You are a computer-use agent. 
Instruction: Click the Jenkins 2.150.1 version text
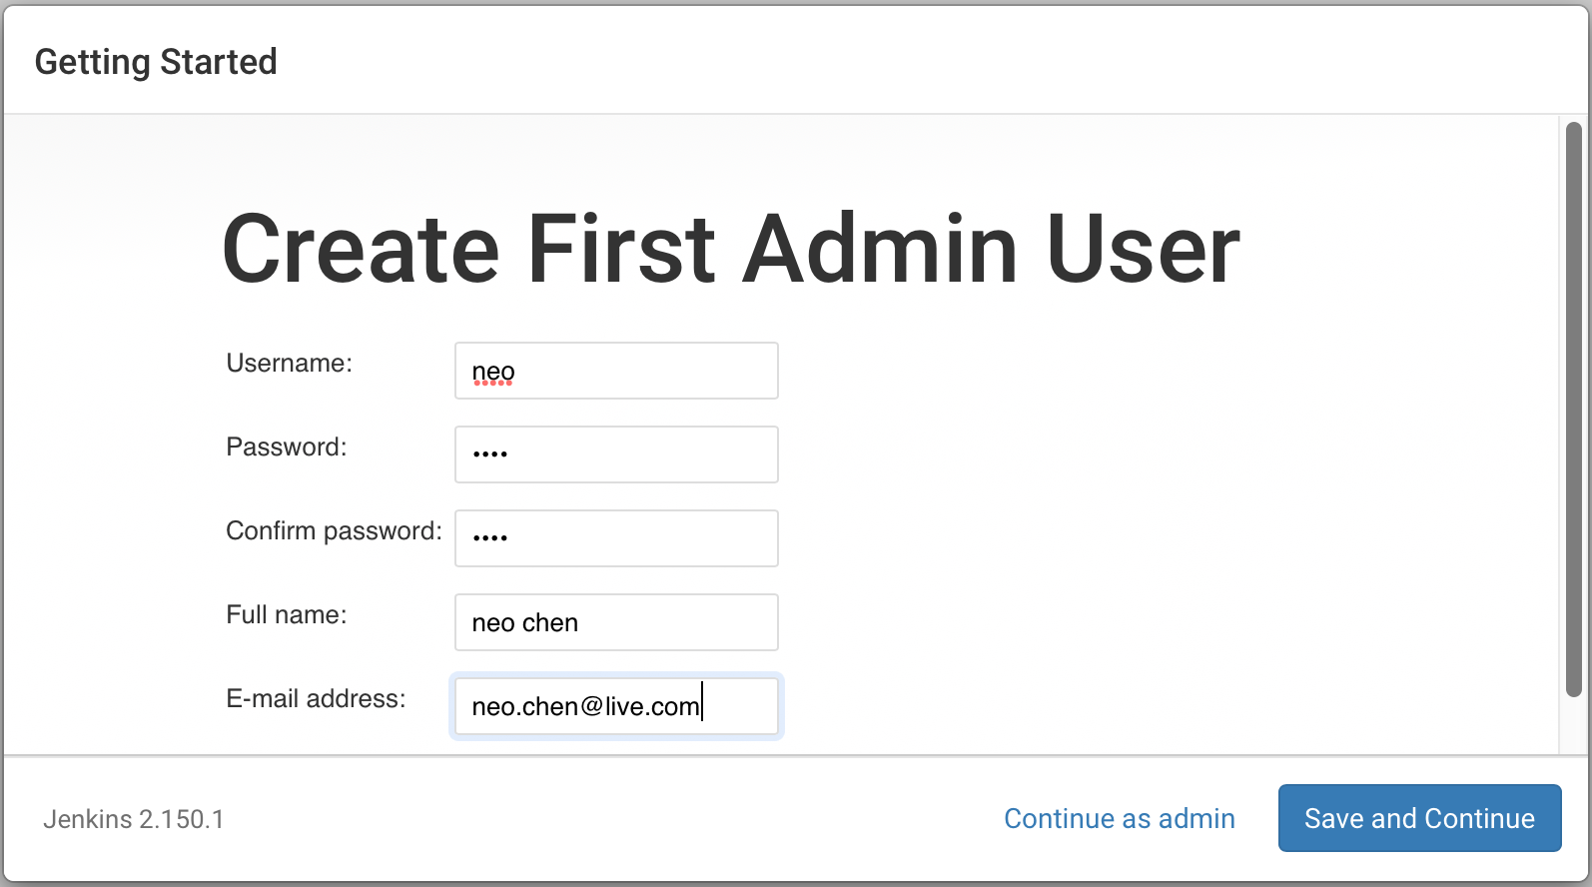tap(134, 819)
